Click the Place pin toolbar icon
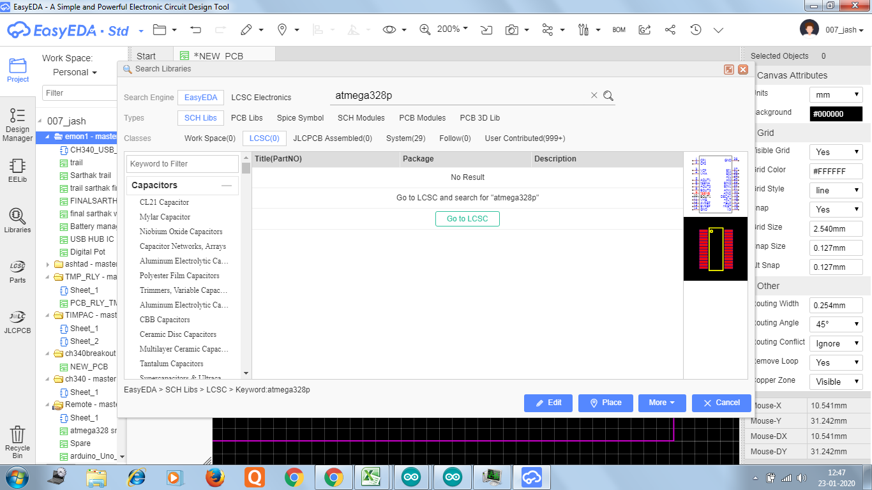 [282, 30]
